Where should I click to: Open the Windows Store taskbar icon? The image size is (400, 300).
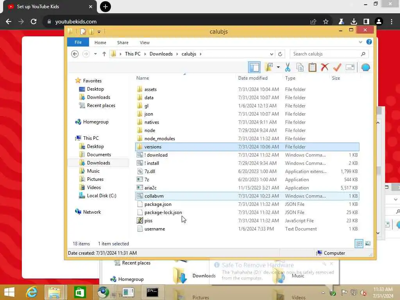[x=80, y=292]
